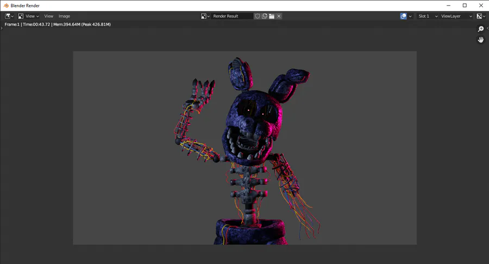Open the ViewLayer dropdown
Viewport: 489px width, 264px height.
click(456, 16)
